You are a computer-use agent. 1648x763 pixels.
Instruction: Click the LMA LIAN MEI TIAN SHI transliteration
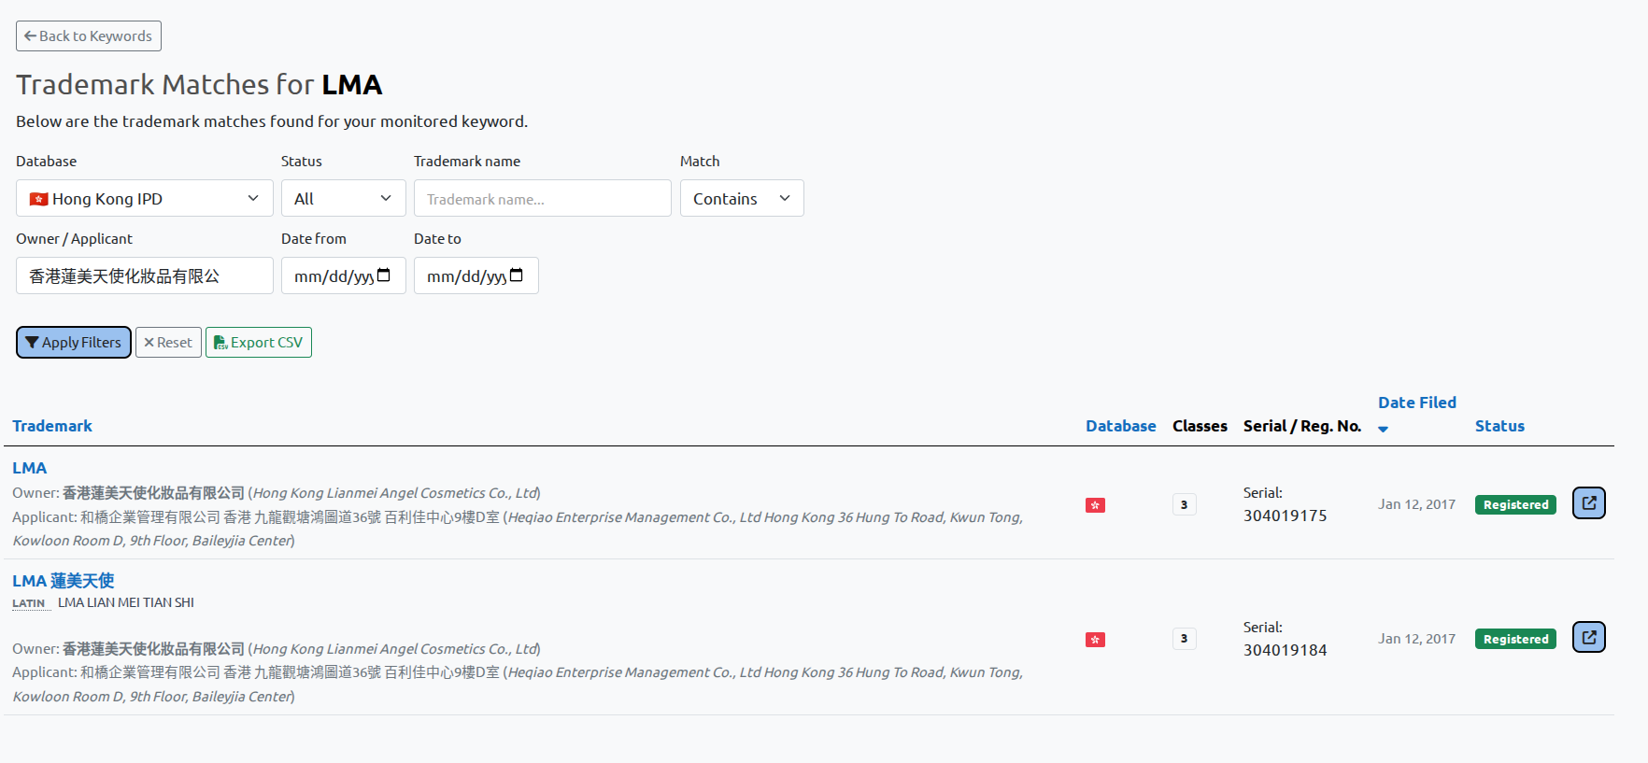(126, 602)
